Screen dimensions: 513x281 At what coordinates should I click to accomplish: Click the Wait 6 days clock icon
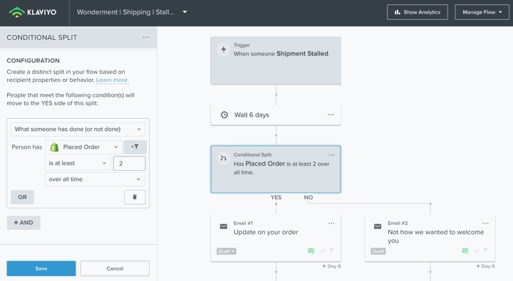tap(224, 115)
